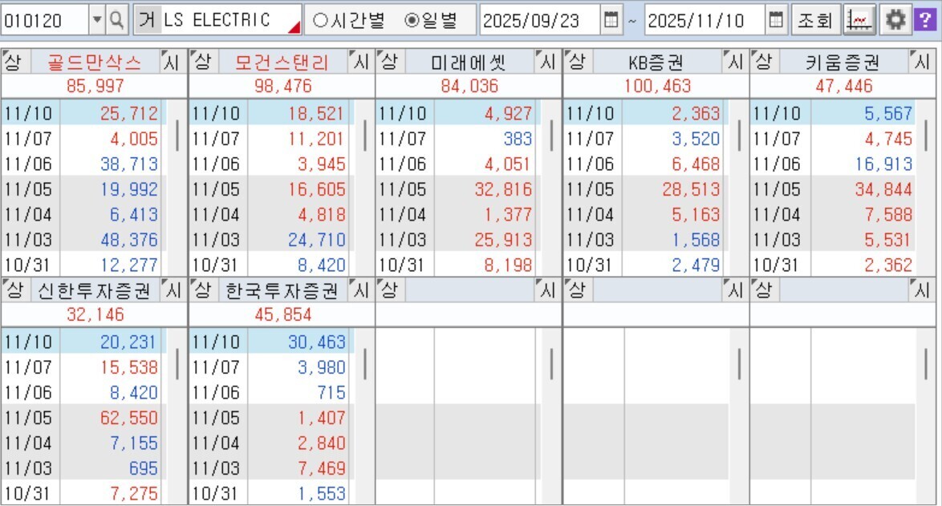This screenshot has width=942, height=506.
Task: Click the 시 button beside KB증권
Action: point(735,62)
